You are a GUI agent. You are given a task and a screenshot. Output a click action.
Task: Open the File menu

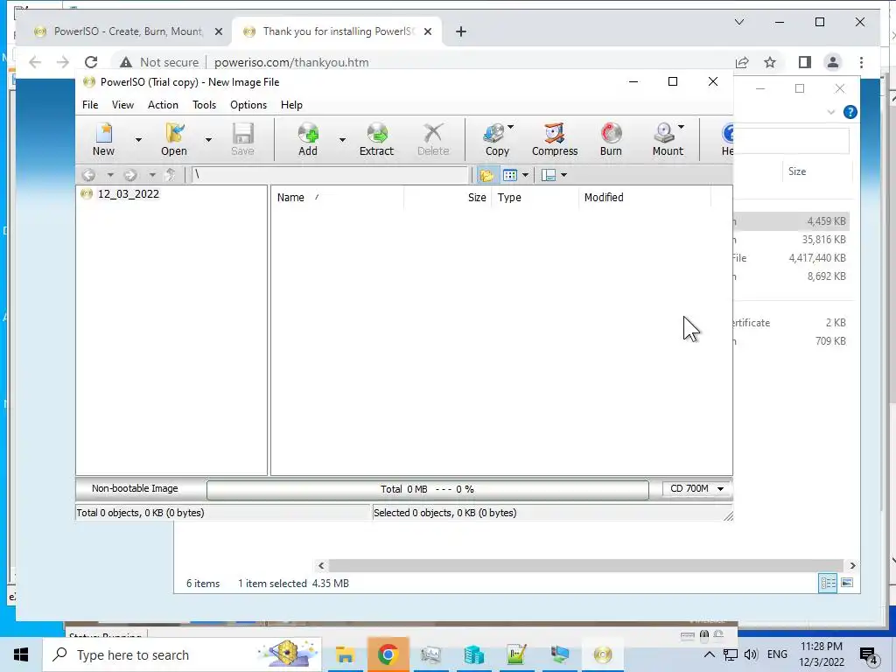pyautogui.click(x=90, y=105)
